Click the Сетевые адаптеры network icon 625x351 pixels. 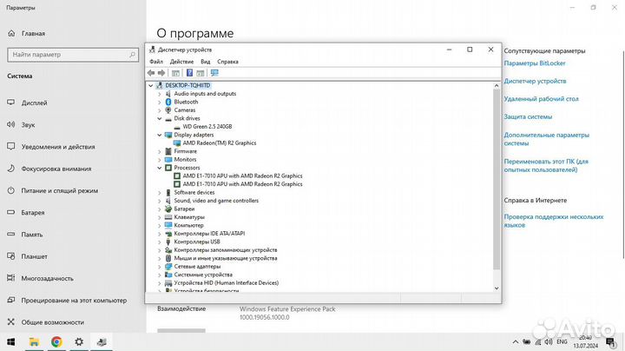[x=168, y=267]
